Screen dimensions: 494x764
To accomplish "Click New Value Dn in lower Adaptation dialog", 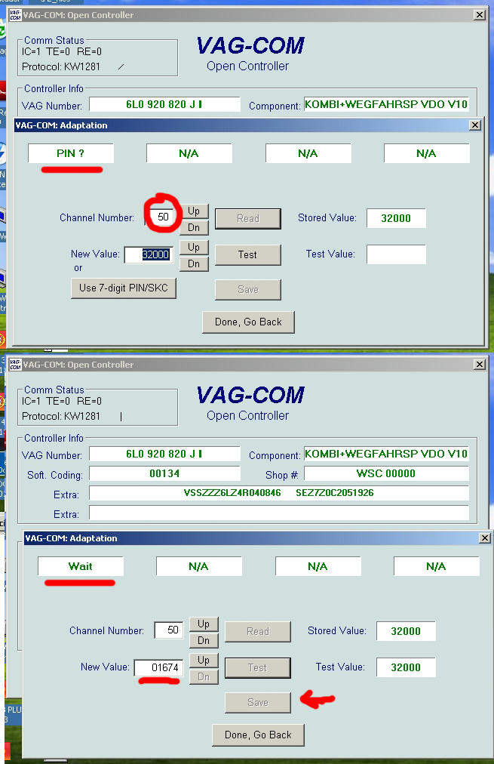I will pyautogui.click(x=204, y=676).
